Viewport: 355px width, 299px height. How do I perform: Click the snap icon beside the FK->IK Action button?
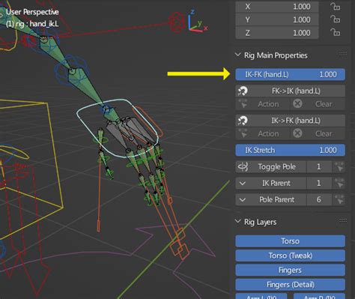pos(243,104)
